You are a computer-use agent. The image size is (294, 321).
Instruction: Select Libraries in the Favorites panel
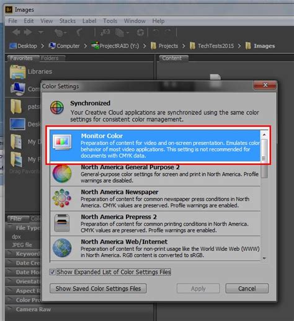pos(31,71)
